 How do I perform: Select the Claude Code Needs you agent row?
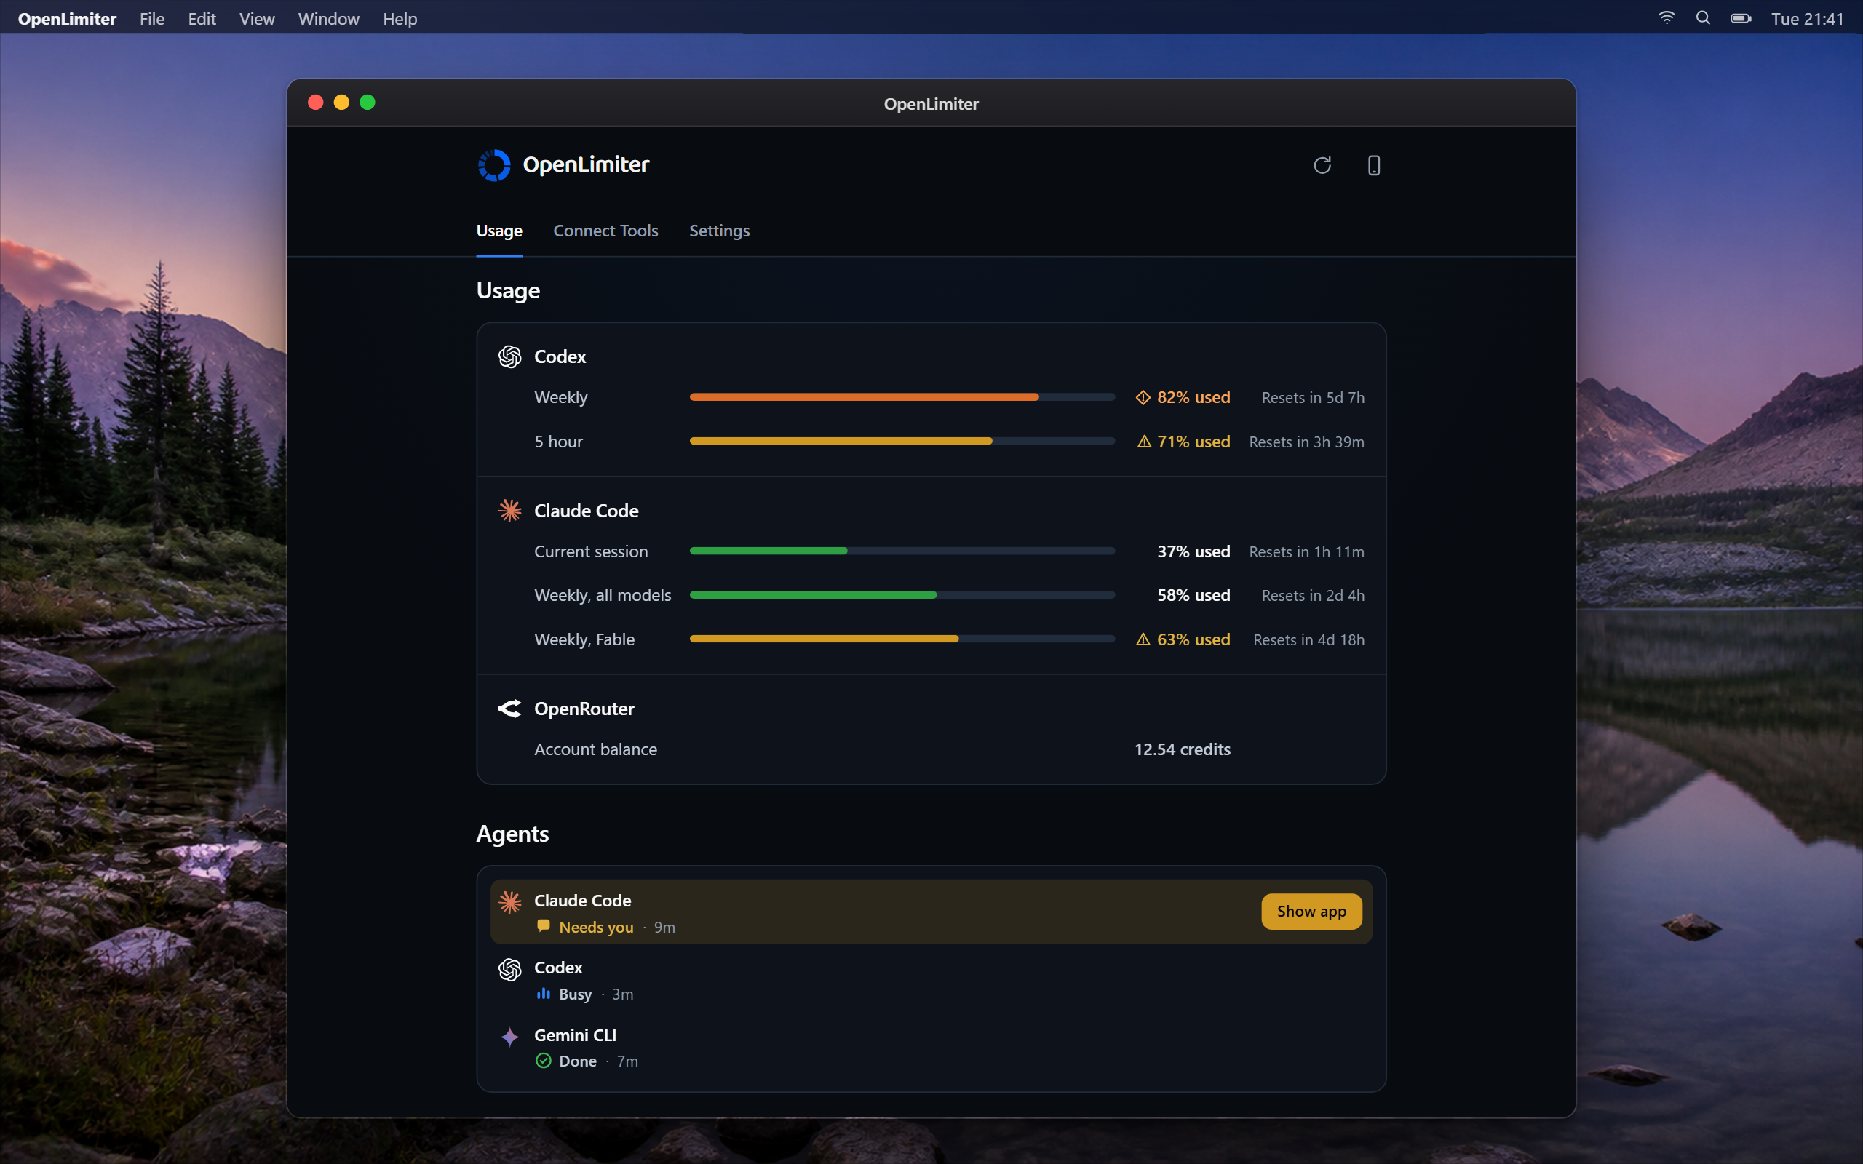pyautogui.click(x=931, y=912)
